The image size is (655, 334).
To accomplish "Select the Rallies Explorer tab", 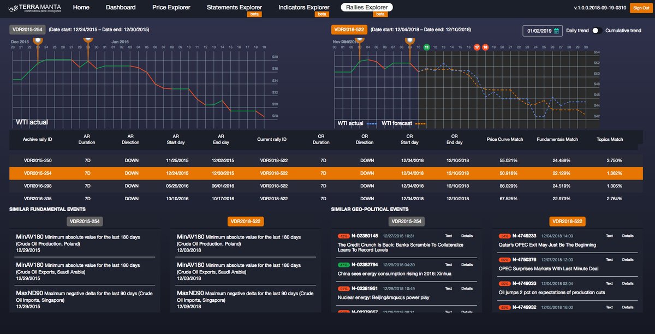I will pyautogui.click(x=367, y=7).
